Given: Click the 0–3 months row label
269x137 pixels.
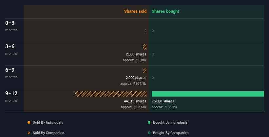Looking at the screenshot, I should [11, 26].
